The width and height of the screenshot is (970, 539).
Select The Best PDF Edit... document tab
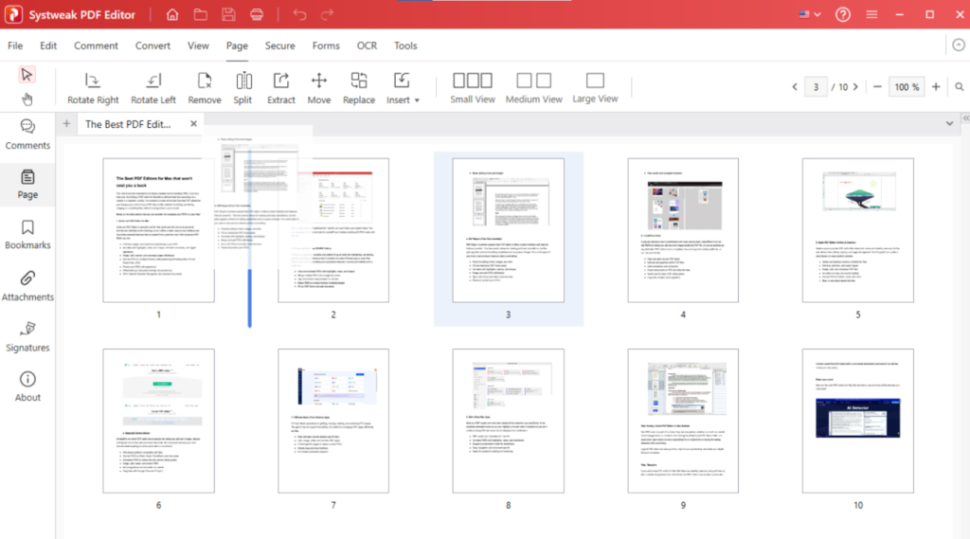[x=128, y=124]
